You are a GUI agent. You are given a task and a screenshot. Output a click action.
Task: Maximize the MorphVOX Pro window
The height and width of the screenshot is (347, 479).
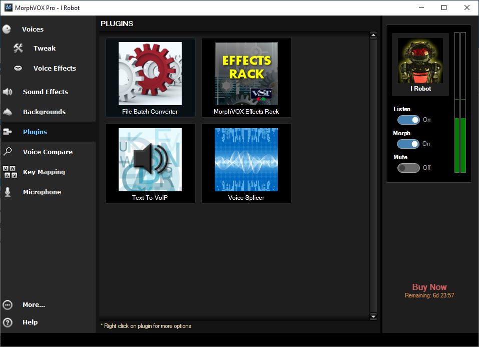444,8
